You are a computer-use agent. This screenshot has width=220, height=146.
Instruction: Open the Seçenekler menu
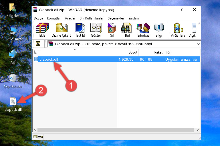pos(116,18)
